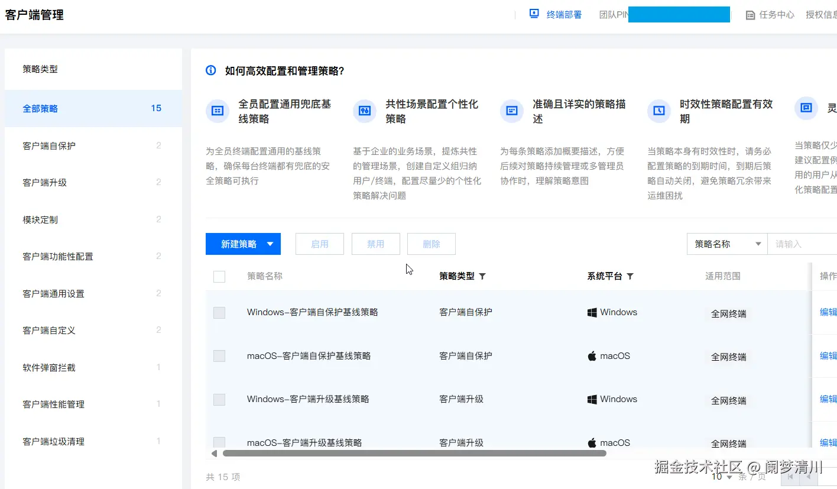This screenshot has height=489, width=837.
Task: Click the 启用 button
Action: coord(320,244)
